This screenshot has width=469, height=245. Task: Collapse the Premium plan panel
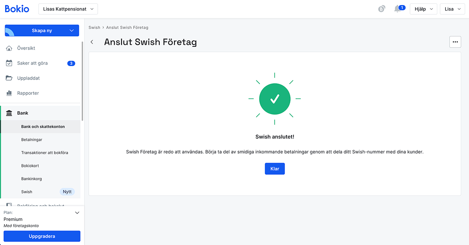pyautogui.click(x=77, y=213)
